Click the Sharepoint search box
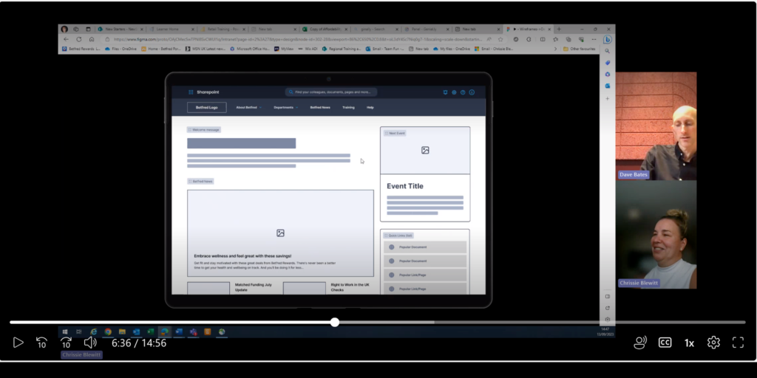 (x=331, y=92)
